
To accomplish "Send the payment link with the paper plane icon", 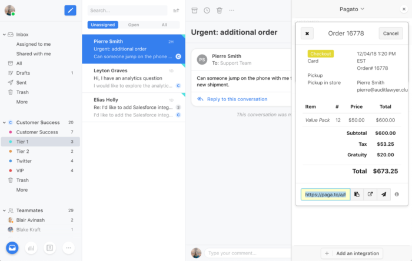I will coord(384,195).
